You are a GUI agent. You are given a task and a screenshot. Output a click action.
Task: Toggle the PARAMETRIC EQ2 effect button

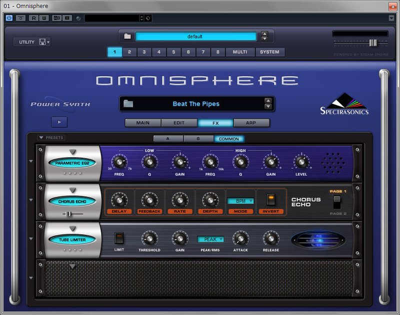[x=72, y=163]
